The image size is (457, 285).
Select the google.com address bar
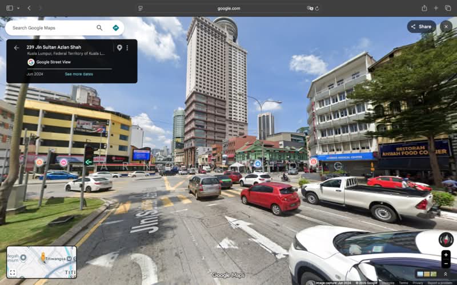coord(229,9)
